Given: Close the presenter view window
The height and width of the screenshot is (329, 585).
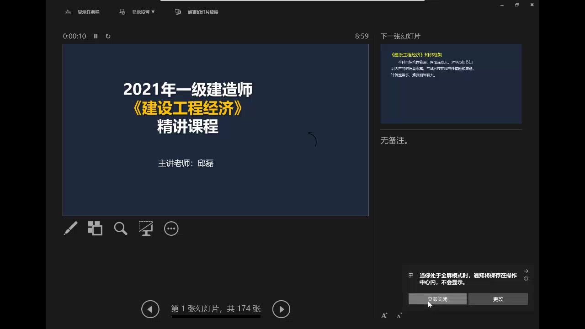Looking at the screenshot, I should click(532, 5).
